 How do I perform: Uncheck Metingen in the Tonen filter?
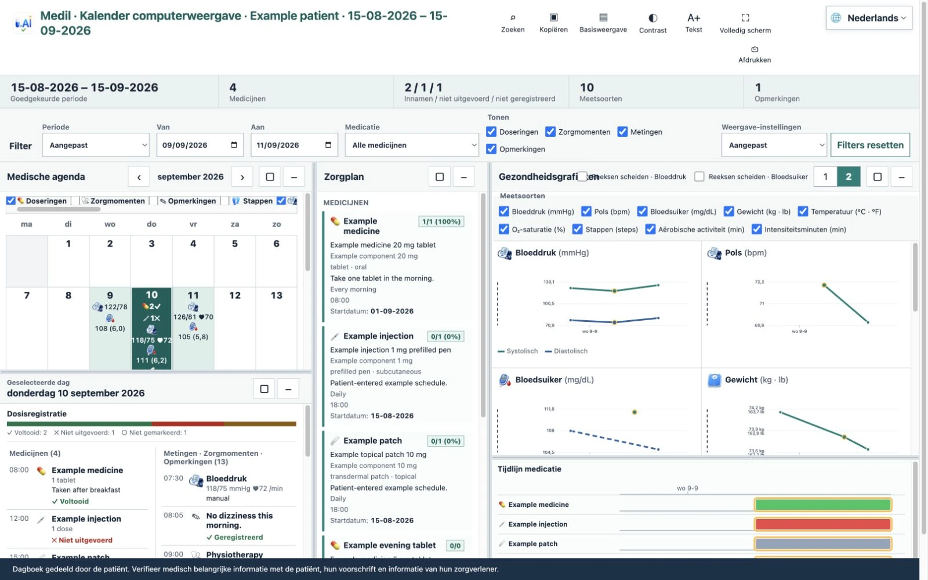pyautogui.click(x=622, y=132)
